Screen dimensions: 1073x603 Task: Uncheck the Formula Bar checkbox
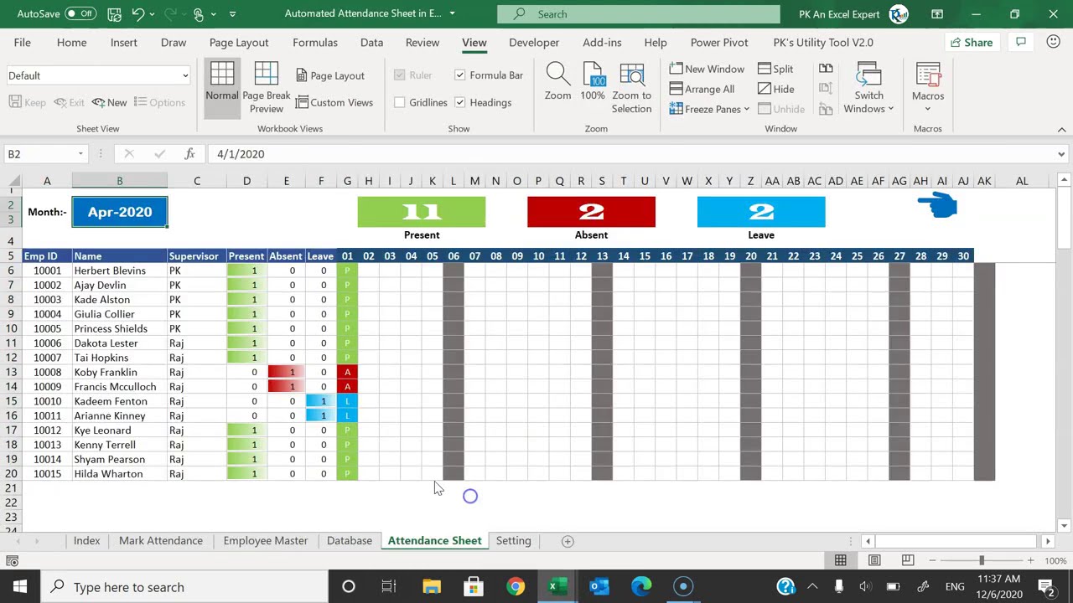(x=460, y=75)
